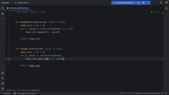The height and width of the screenshot is (95, 169).
Task: Click 'return temp_list' on line 17
Action: [x=30, y=65]
